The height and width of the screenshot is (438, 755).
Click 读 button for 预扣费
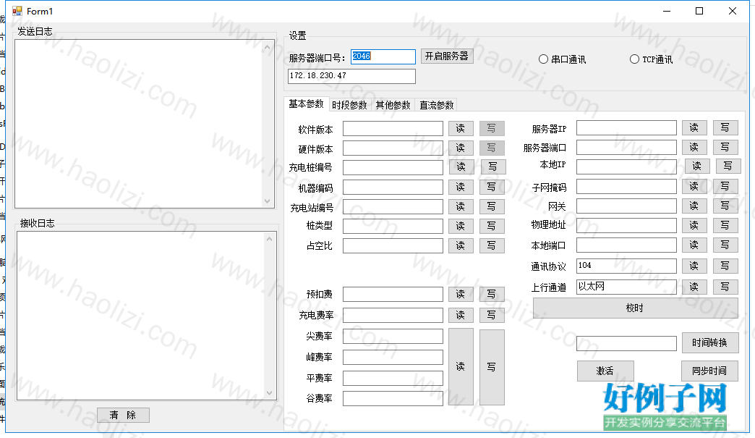point(461,294)
